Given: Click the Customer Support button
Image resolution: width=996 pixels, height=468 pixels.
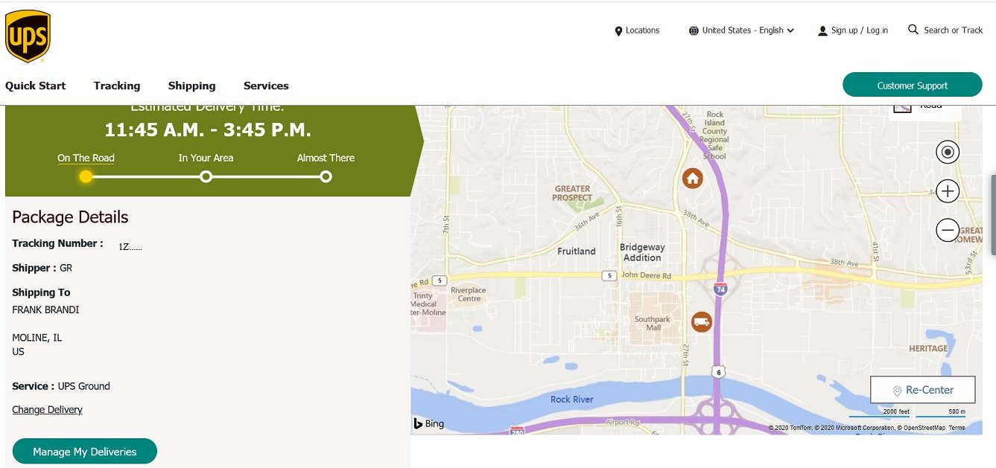Looking at the screenshot, I should [912, 85].
